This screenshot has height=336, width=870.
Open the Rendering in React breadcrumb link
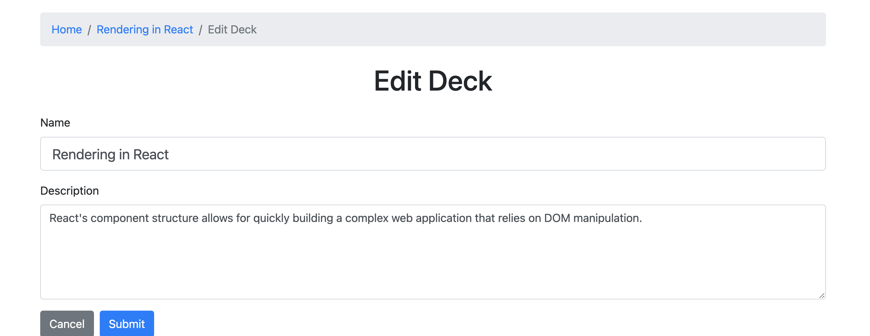[144, 30]
